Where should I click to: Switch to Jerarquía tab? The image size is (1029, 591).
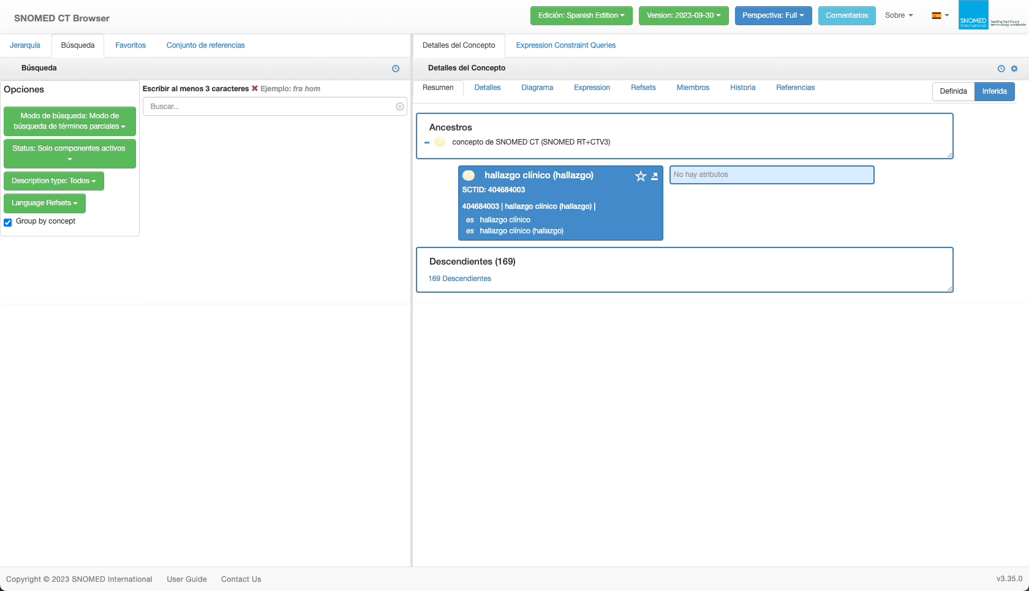[x=25, y=45]
